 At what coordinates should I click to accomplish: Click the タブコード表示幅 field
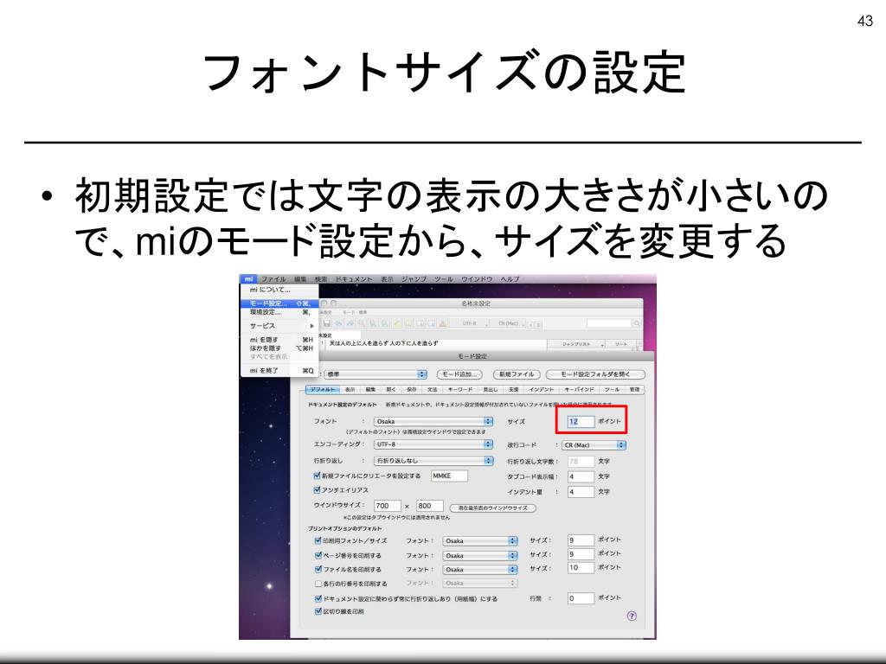click(x=581, y=476)
